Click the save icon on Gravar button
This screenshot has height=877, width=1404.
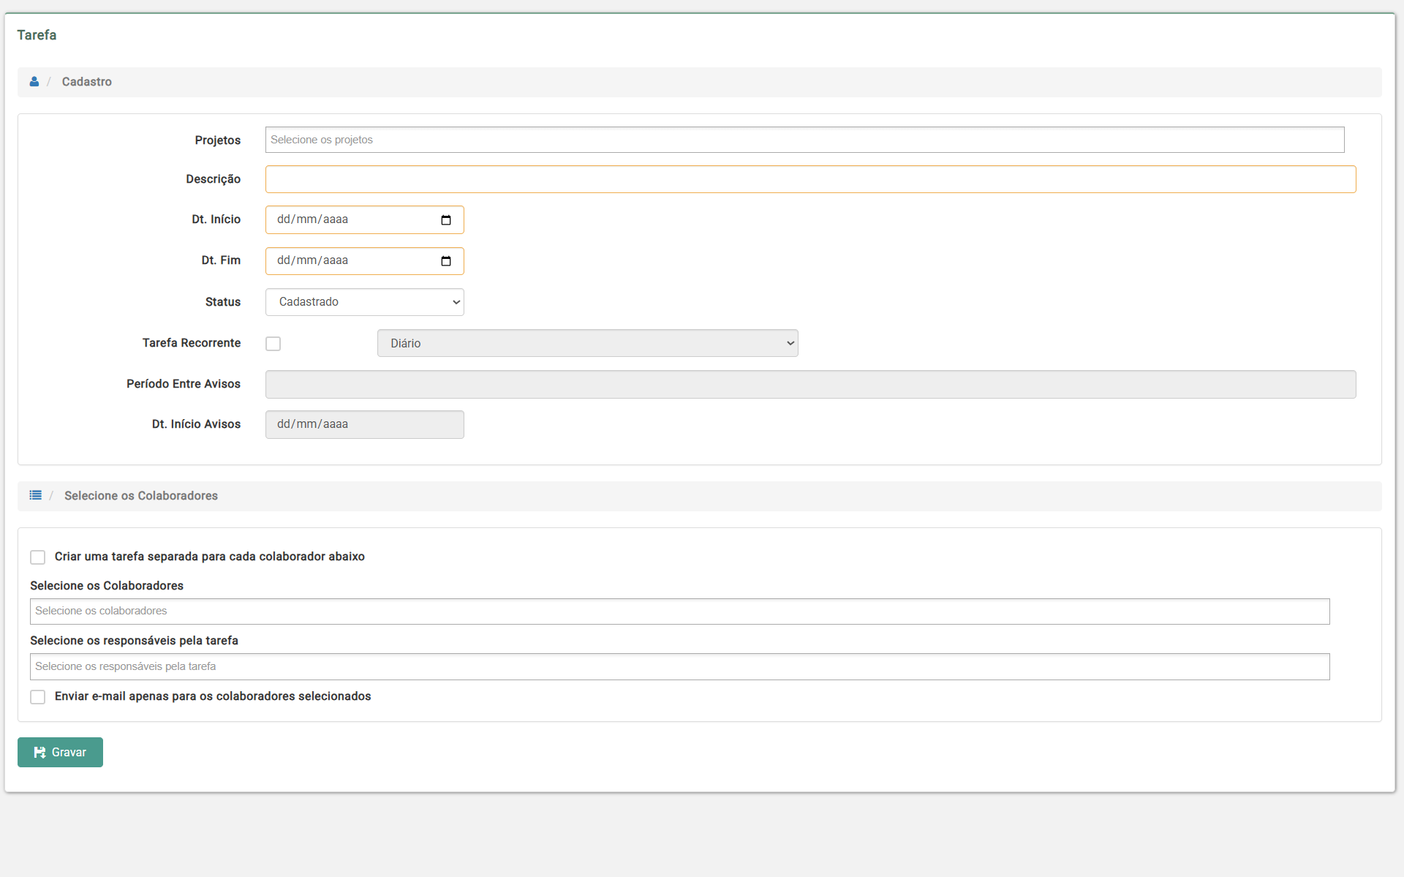(x=40, y=752)
